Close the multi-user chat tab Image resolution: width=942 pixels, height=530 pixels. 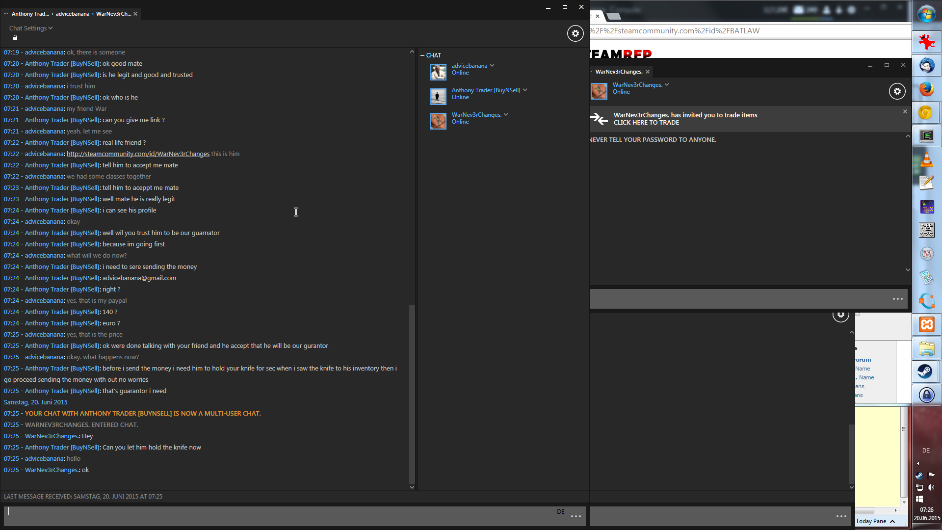[135, 14]
